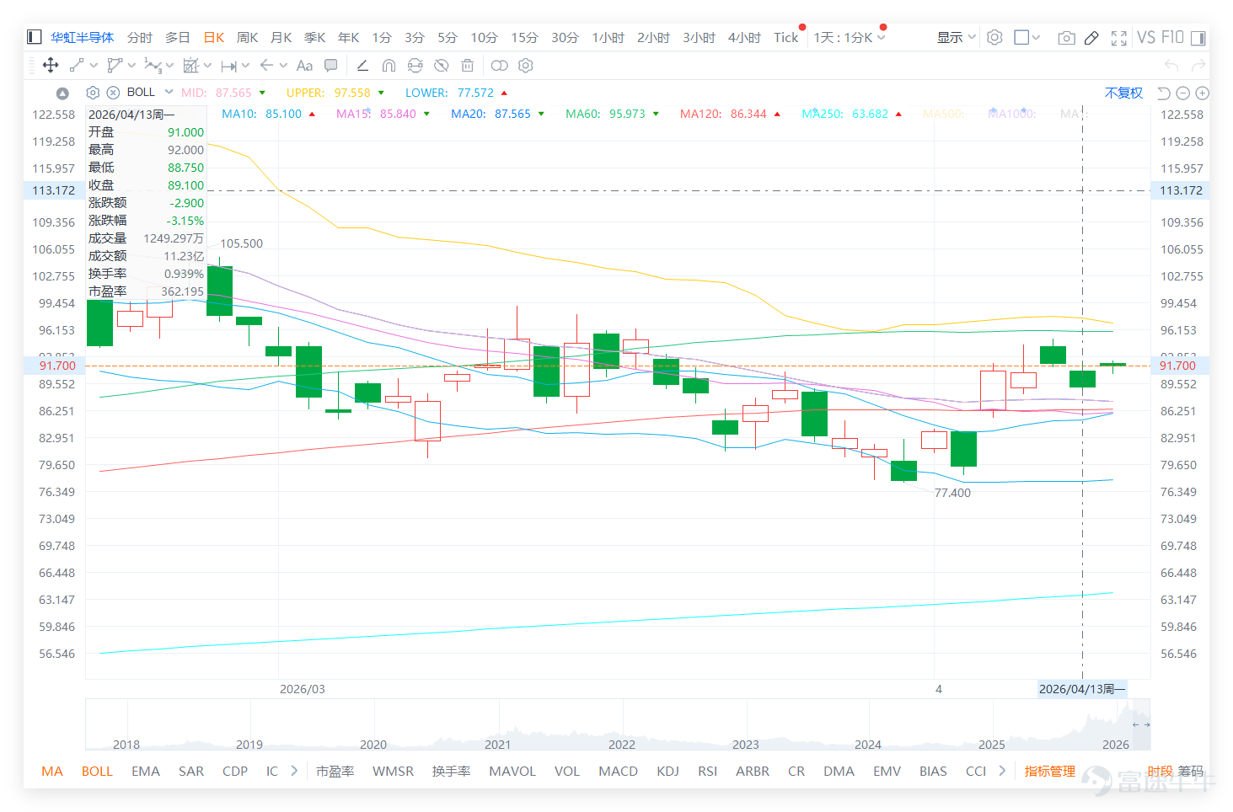This screenshot has width=1233, height=812.
Task: Collapse indicator legend with up-arrow circle
Action: tap(62, 93)
